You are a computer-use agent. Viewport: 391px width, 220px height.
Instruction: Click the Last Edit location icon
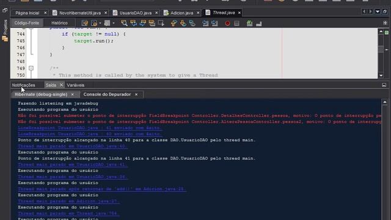pos(85,23)
